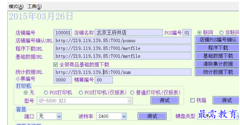This screenshot has height=125, width=240.
Task: Open the 端口 dropdown showing 无
Action: point(59,116)
